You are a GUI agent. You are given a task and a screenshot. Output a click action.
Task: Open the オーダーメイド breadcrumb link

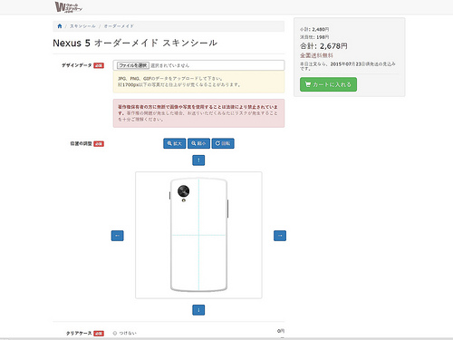point(119,26)
